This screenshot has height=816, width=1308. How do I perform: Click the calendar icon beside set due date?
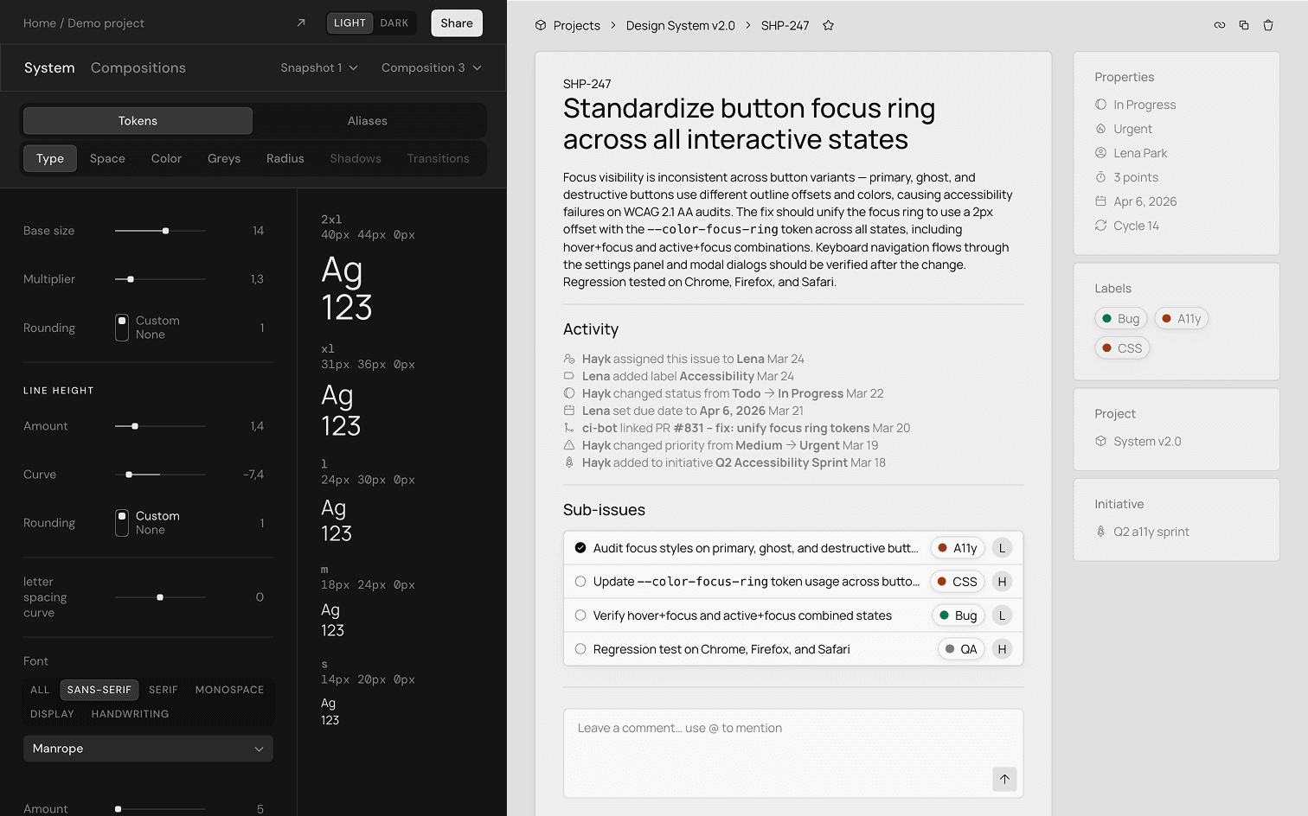[x=569, y=411]
